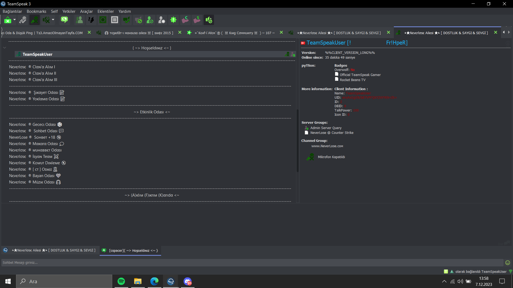Click the speaker-with-block icon at toolbar end

(x=209, y=20)
